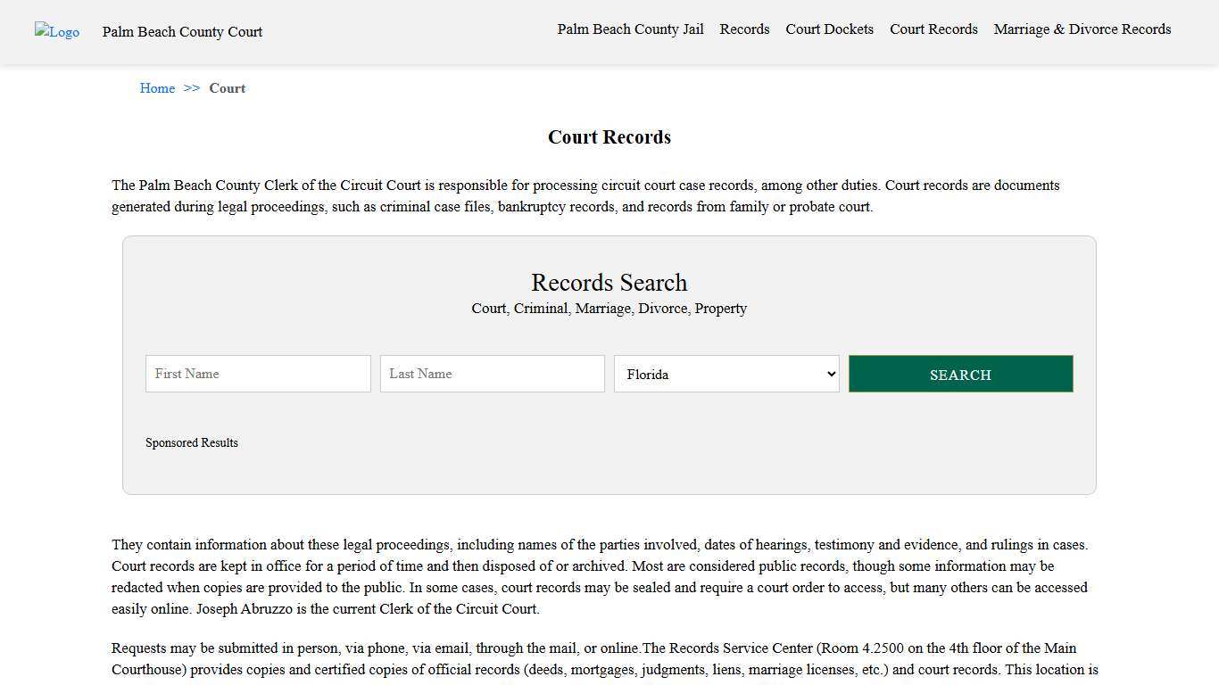Click the site Logo icon
Image resolution: width=1219 pixels, height=685 pixels.
coord(56,31)
